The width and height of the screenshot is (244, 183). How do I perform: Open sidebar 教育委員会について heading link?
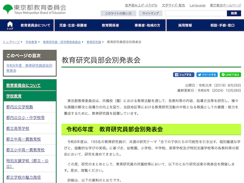(23, 85)
